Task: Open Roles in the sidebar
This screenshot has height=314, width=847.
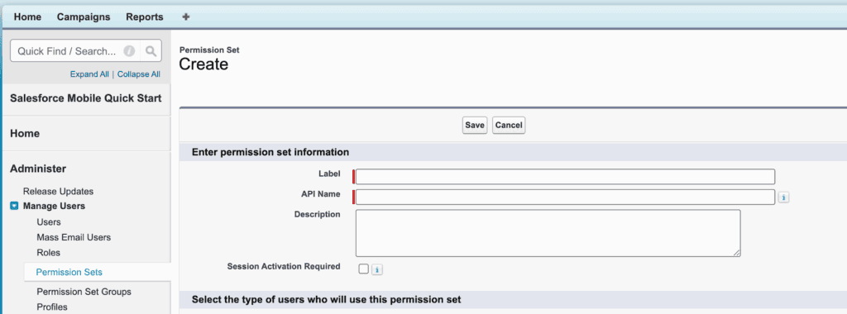Action: coord(49,253)
